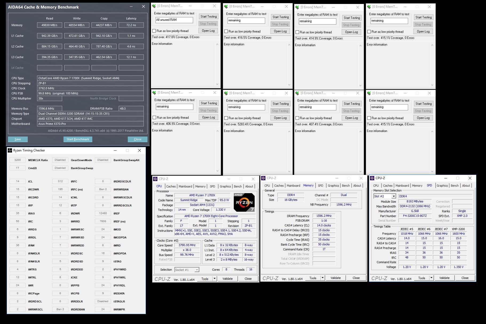Click Memory Read value 49830 MB/s
The height and width of the screenshot is (324, 486).
[x=50, y=25]
